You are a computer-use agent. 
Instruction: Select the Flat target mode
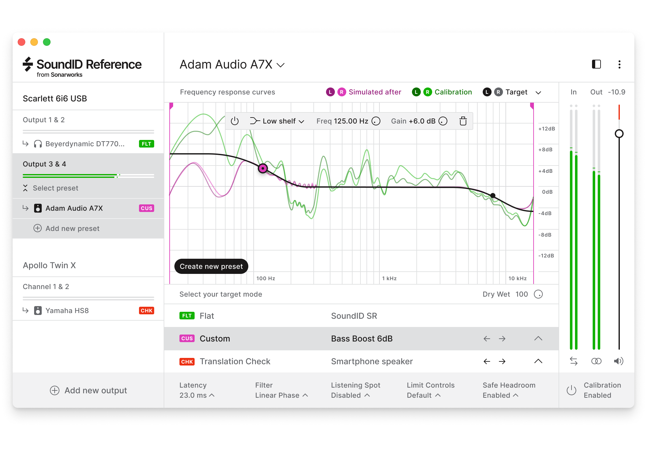pyautogui.click(x=361, y=316)
